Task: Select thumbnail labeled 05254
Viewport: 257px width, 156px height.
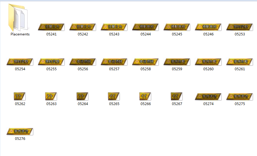Action: [20, 62]
